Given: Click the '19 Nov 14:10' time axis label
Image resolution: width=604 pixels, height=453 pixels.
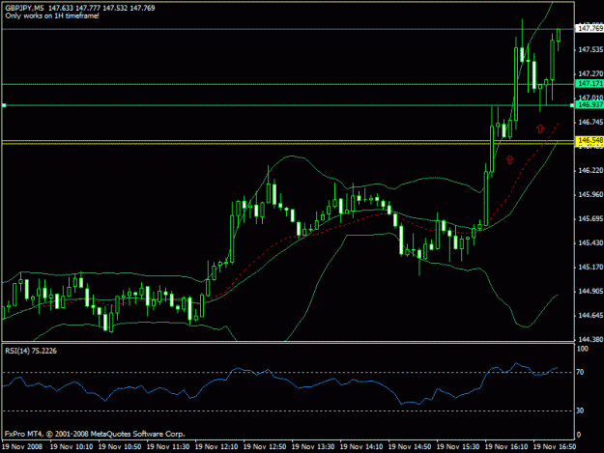Looking at the screenshot, I should coord(361,447).
